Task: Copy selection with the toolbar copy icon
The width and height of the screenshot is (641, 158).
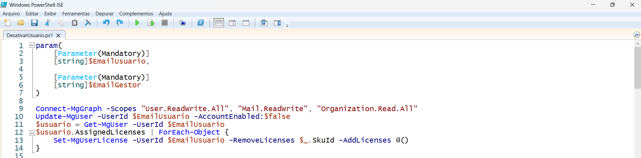Action: (x=61, y=23)
